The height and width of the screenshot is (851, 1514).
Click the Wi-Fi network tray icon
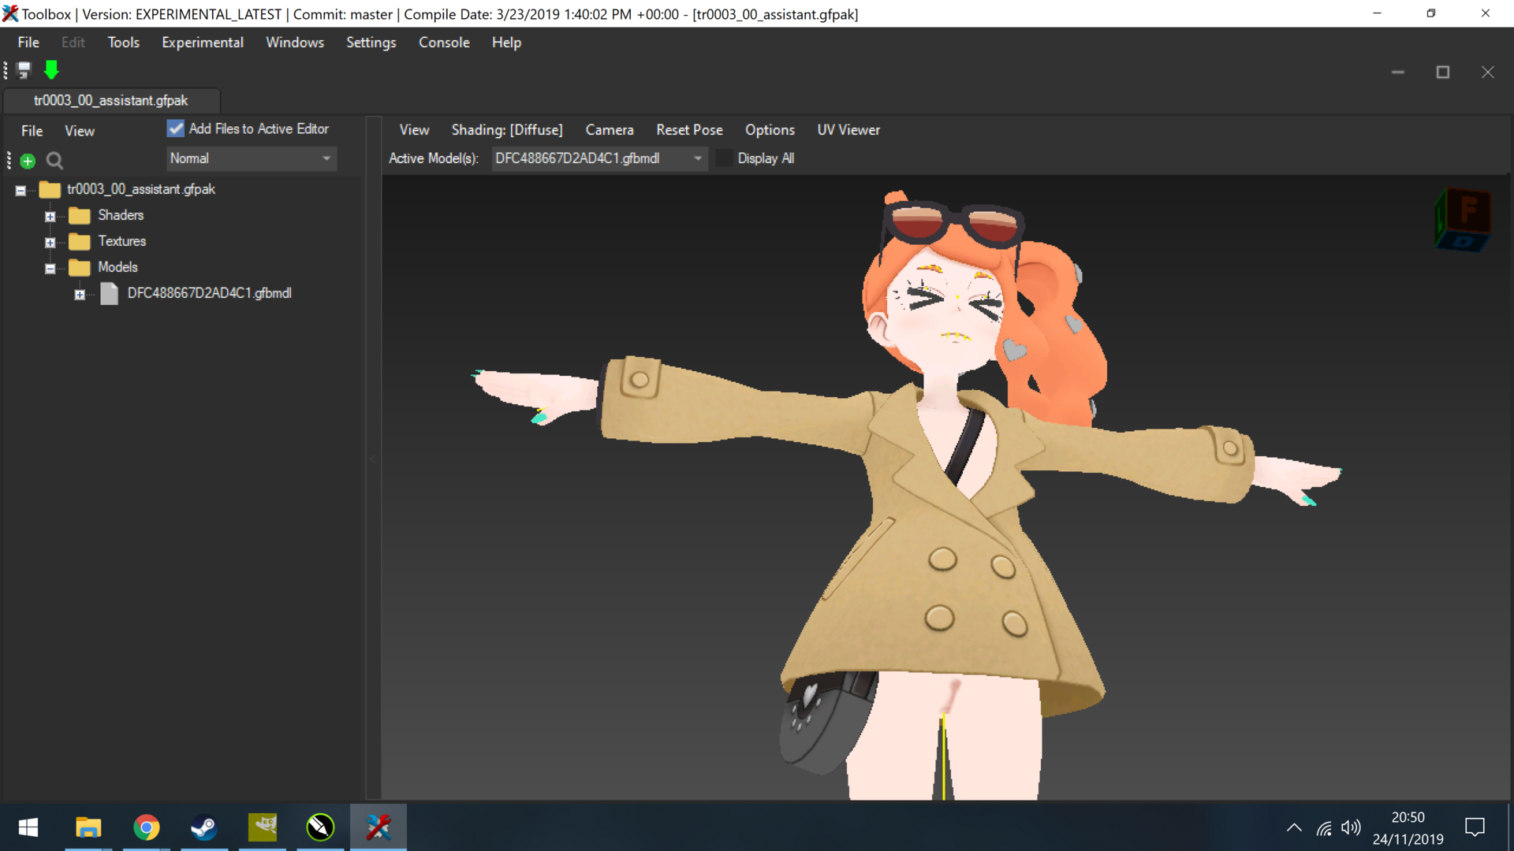(x=1324, y=828)
